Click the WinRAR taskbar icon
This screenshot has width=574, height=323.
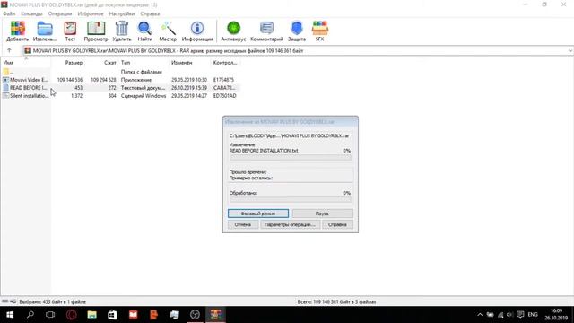(x=215, y=315)
